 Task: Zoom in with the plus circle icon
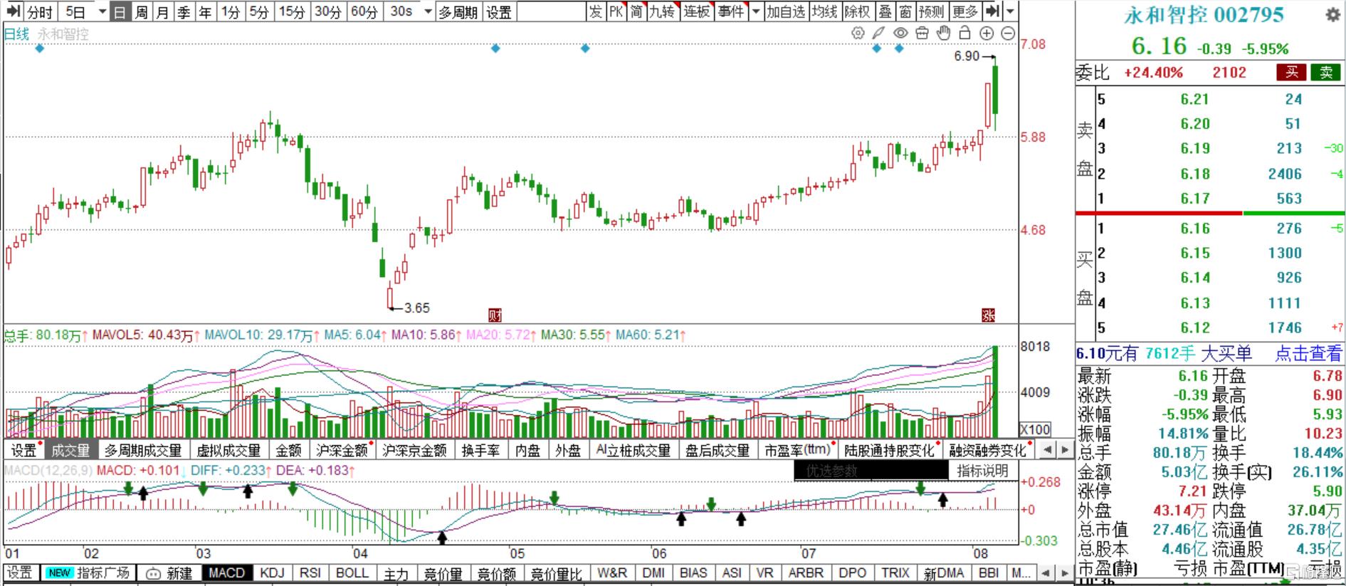tap(987, 33)
